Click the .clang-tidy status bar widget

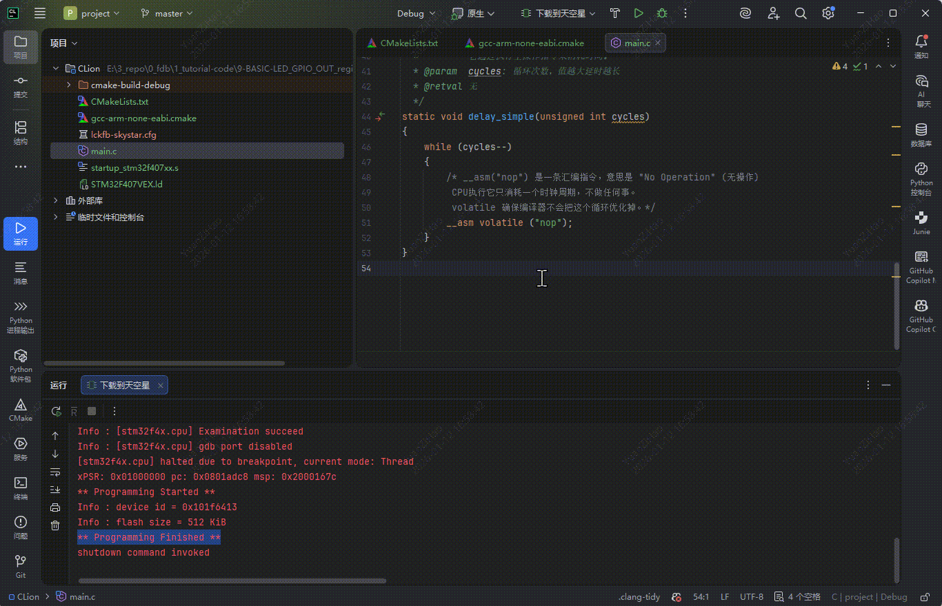639,597
